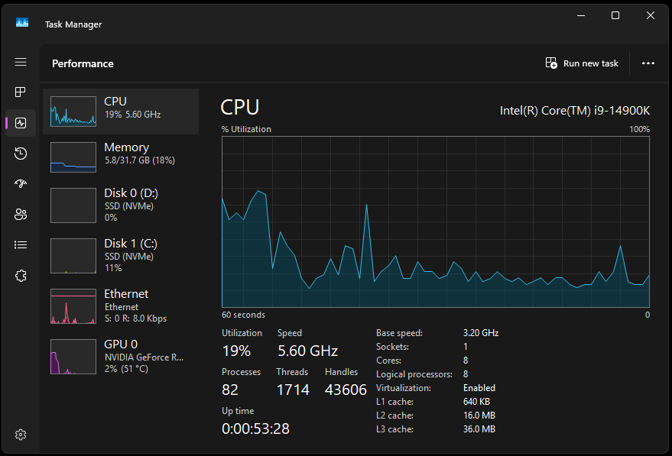Viewport: 672px width, 456px height.
Task: Click the Sockets label
Action: tap(392, 346)
